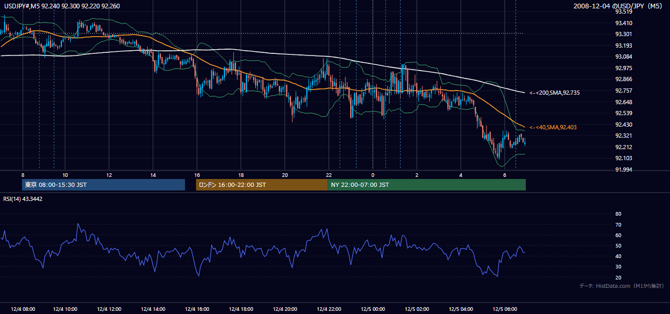Click price axis value 92.866
This screenshot has width=670, height=314.
coord(624,79)
